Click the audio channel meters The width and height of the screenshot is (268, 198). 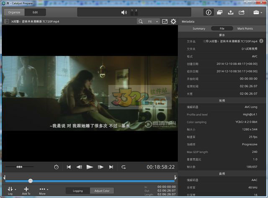(x=134, y=13)
